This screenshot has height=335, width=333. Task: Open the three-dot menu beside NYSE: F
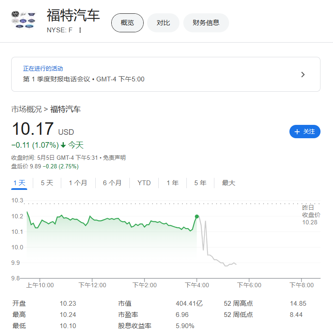[80, 30]
